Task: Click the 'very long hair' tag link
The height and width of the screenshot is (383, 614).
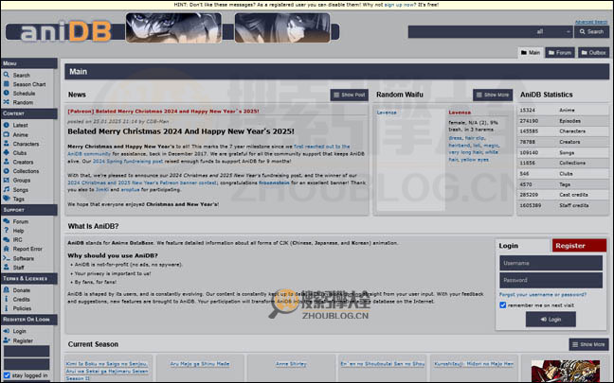Action: [466, 152]
